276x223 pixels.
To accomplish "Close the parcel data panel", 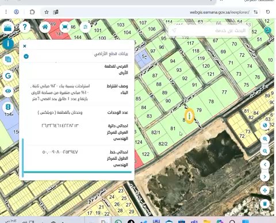I will (x=25, y=46).
